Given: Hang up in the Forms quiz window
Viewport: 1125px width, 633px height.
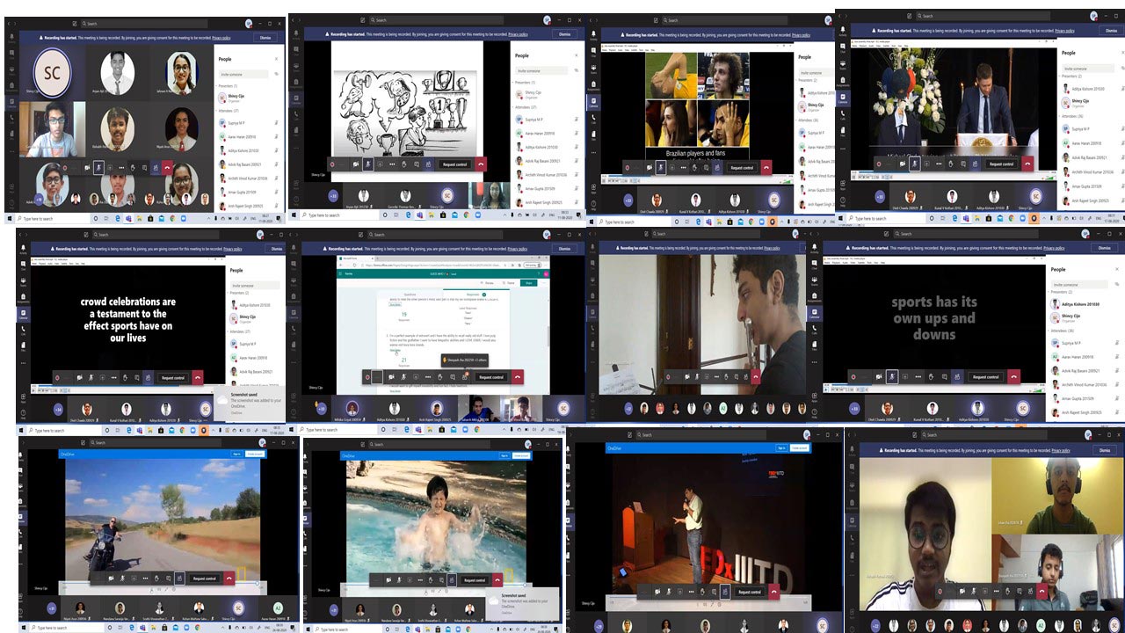Looking at the screenshot, I should click(x=518, y=377).
